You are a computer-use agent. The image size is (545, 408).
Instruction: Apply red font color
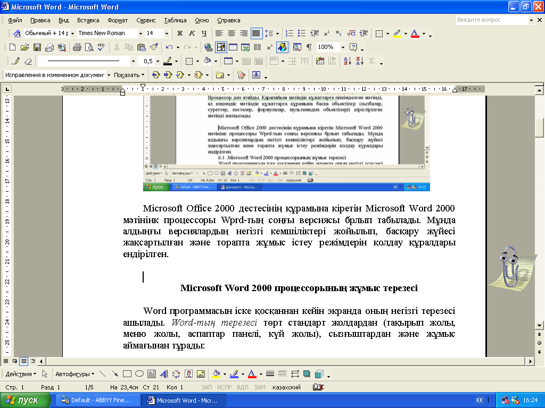(415, 33)
